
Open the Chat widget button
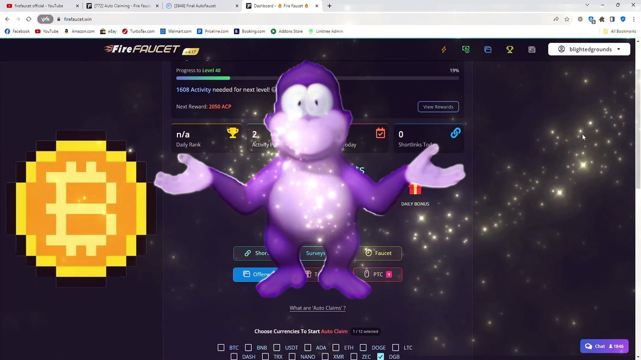[604, 346]
